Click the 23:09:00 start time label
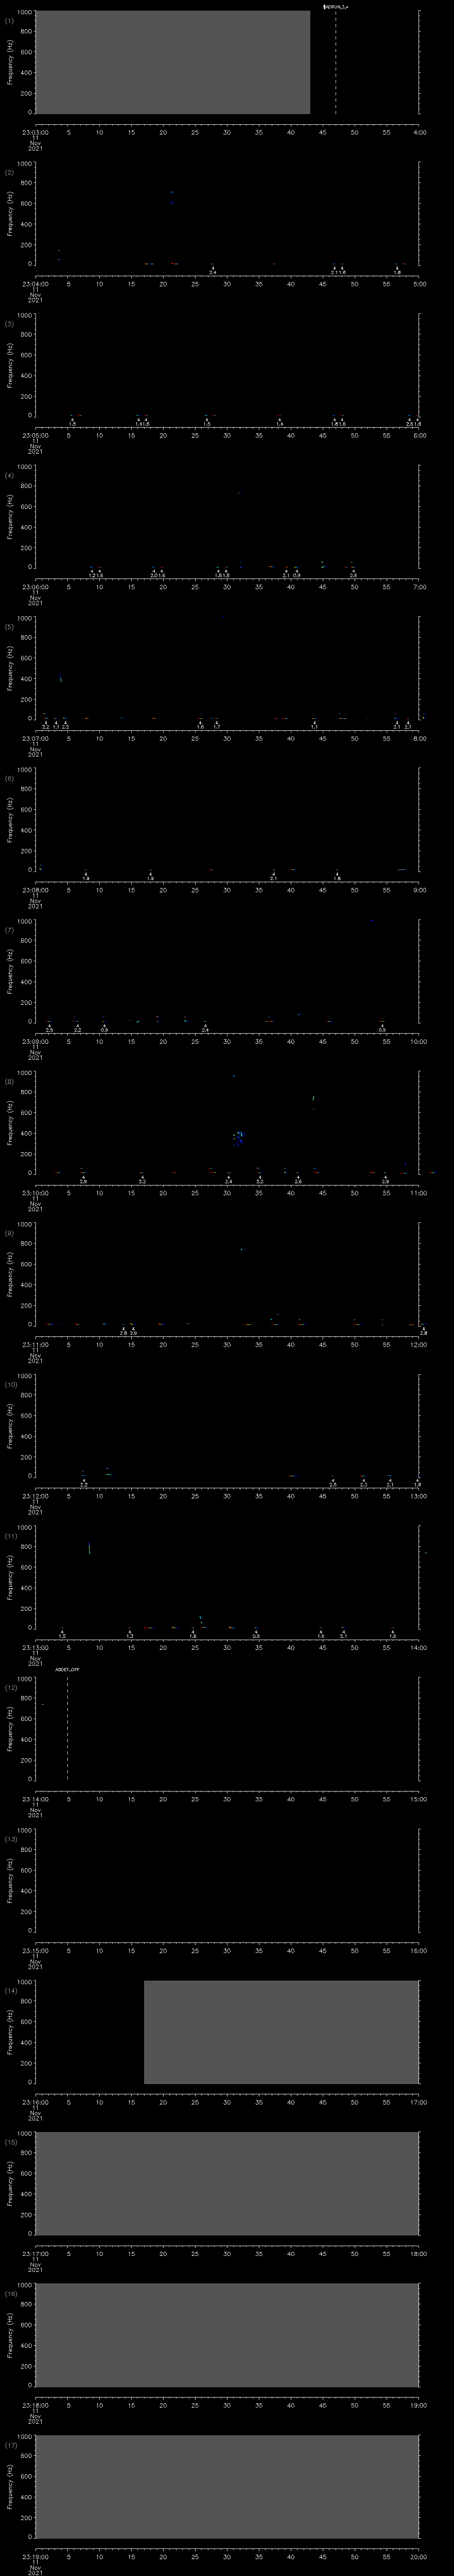The height and width of the screenshot is (2576, 454). coord(35,1041)
